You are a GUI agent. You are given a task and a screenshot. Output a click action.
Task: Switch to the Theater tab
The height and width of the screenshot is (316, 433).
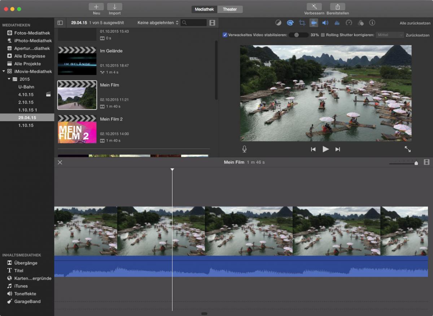230,9
